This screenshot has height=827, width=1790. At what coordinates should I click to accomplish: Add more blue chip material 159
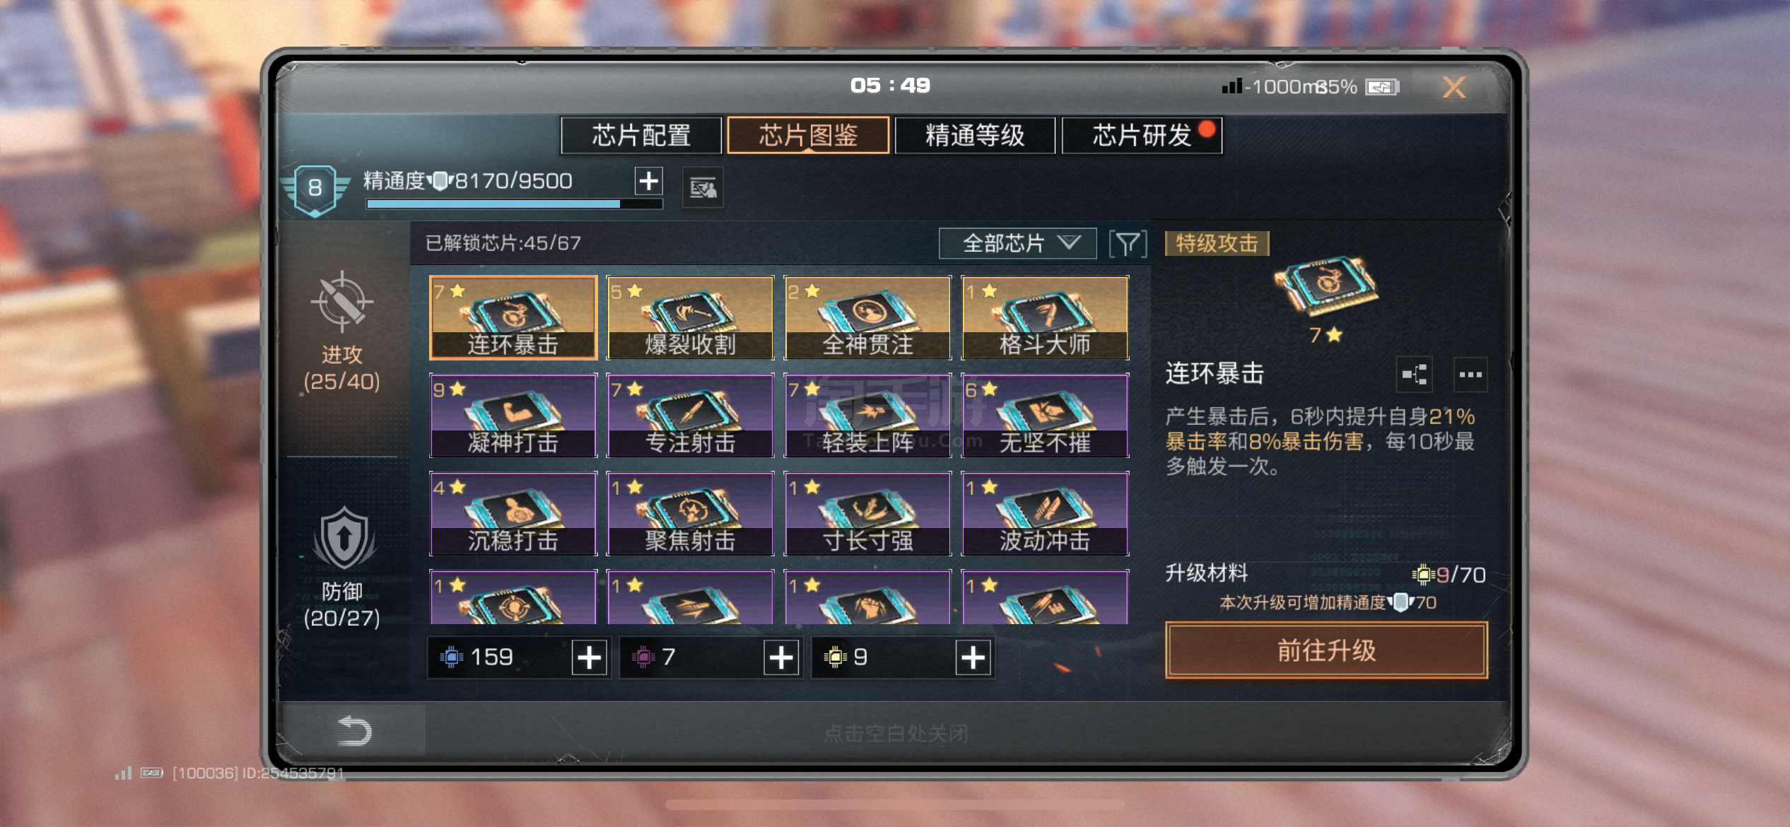589,658
